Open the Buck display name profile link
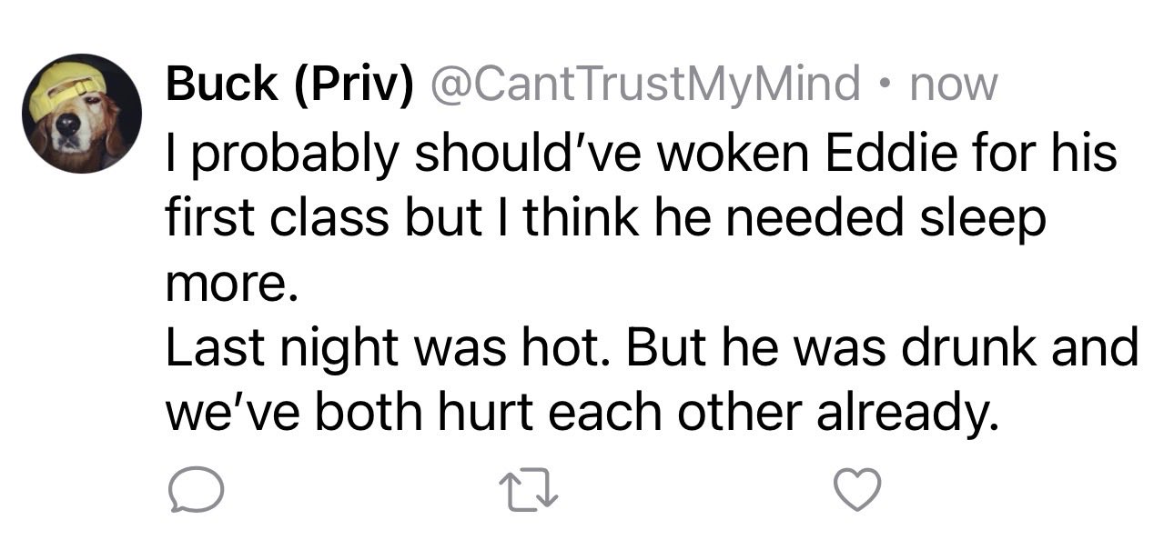 click(221, 85)
